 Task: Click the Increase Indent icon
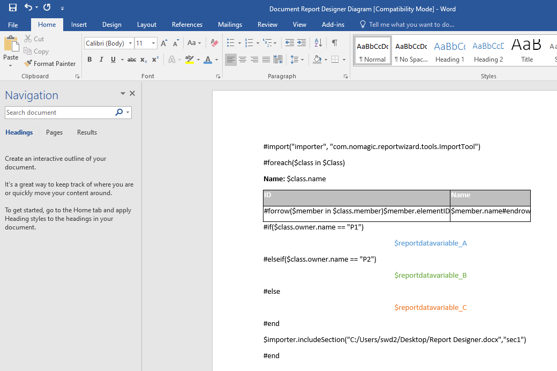click(x=302, y=43)
